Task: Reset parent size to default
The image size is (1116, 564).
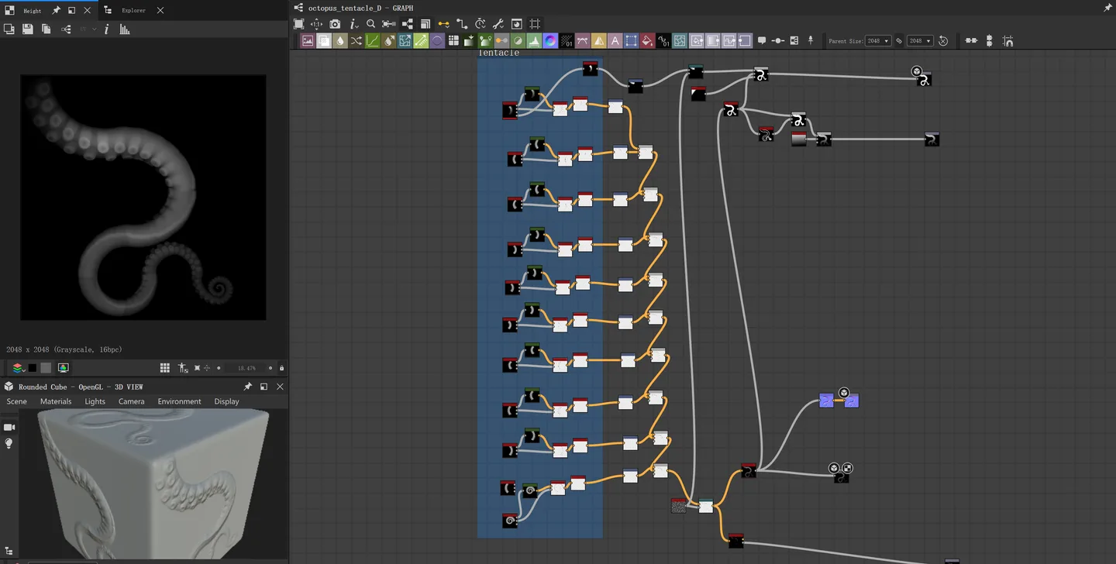Action: point(943,41)
